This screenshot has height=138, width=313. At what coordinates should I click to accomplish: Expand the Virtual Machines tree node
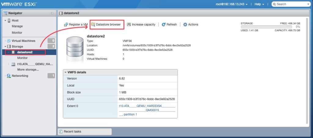pos(5,41)
